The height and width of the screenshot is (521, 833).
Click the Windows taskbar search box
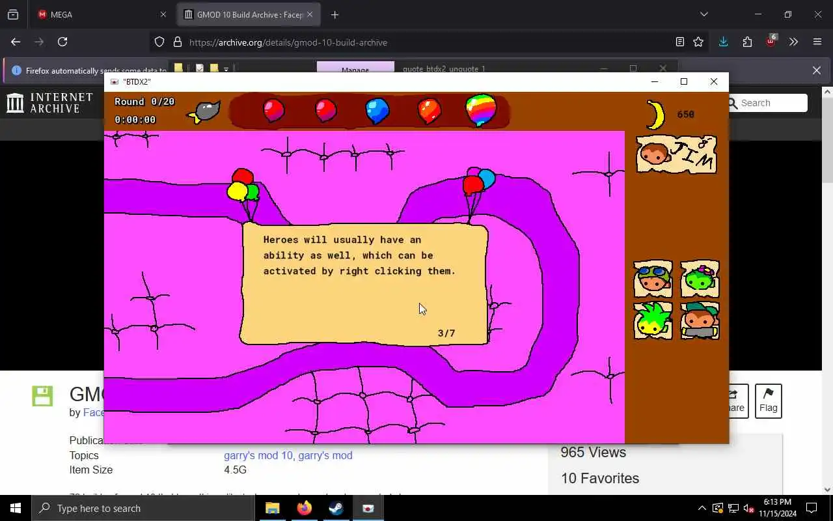(143, 508)
